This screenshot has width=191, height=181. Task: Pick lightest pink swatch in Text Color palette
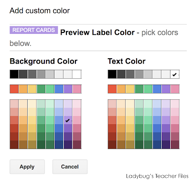175,104
